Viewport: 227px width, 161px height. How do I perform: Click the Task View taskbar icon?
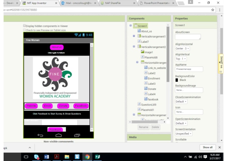click(26, 157)
